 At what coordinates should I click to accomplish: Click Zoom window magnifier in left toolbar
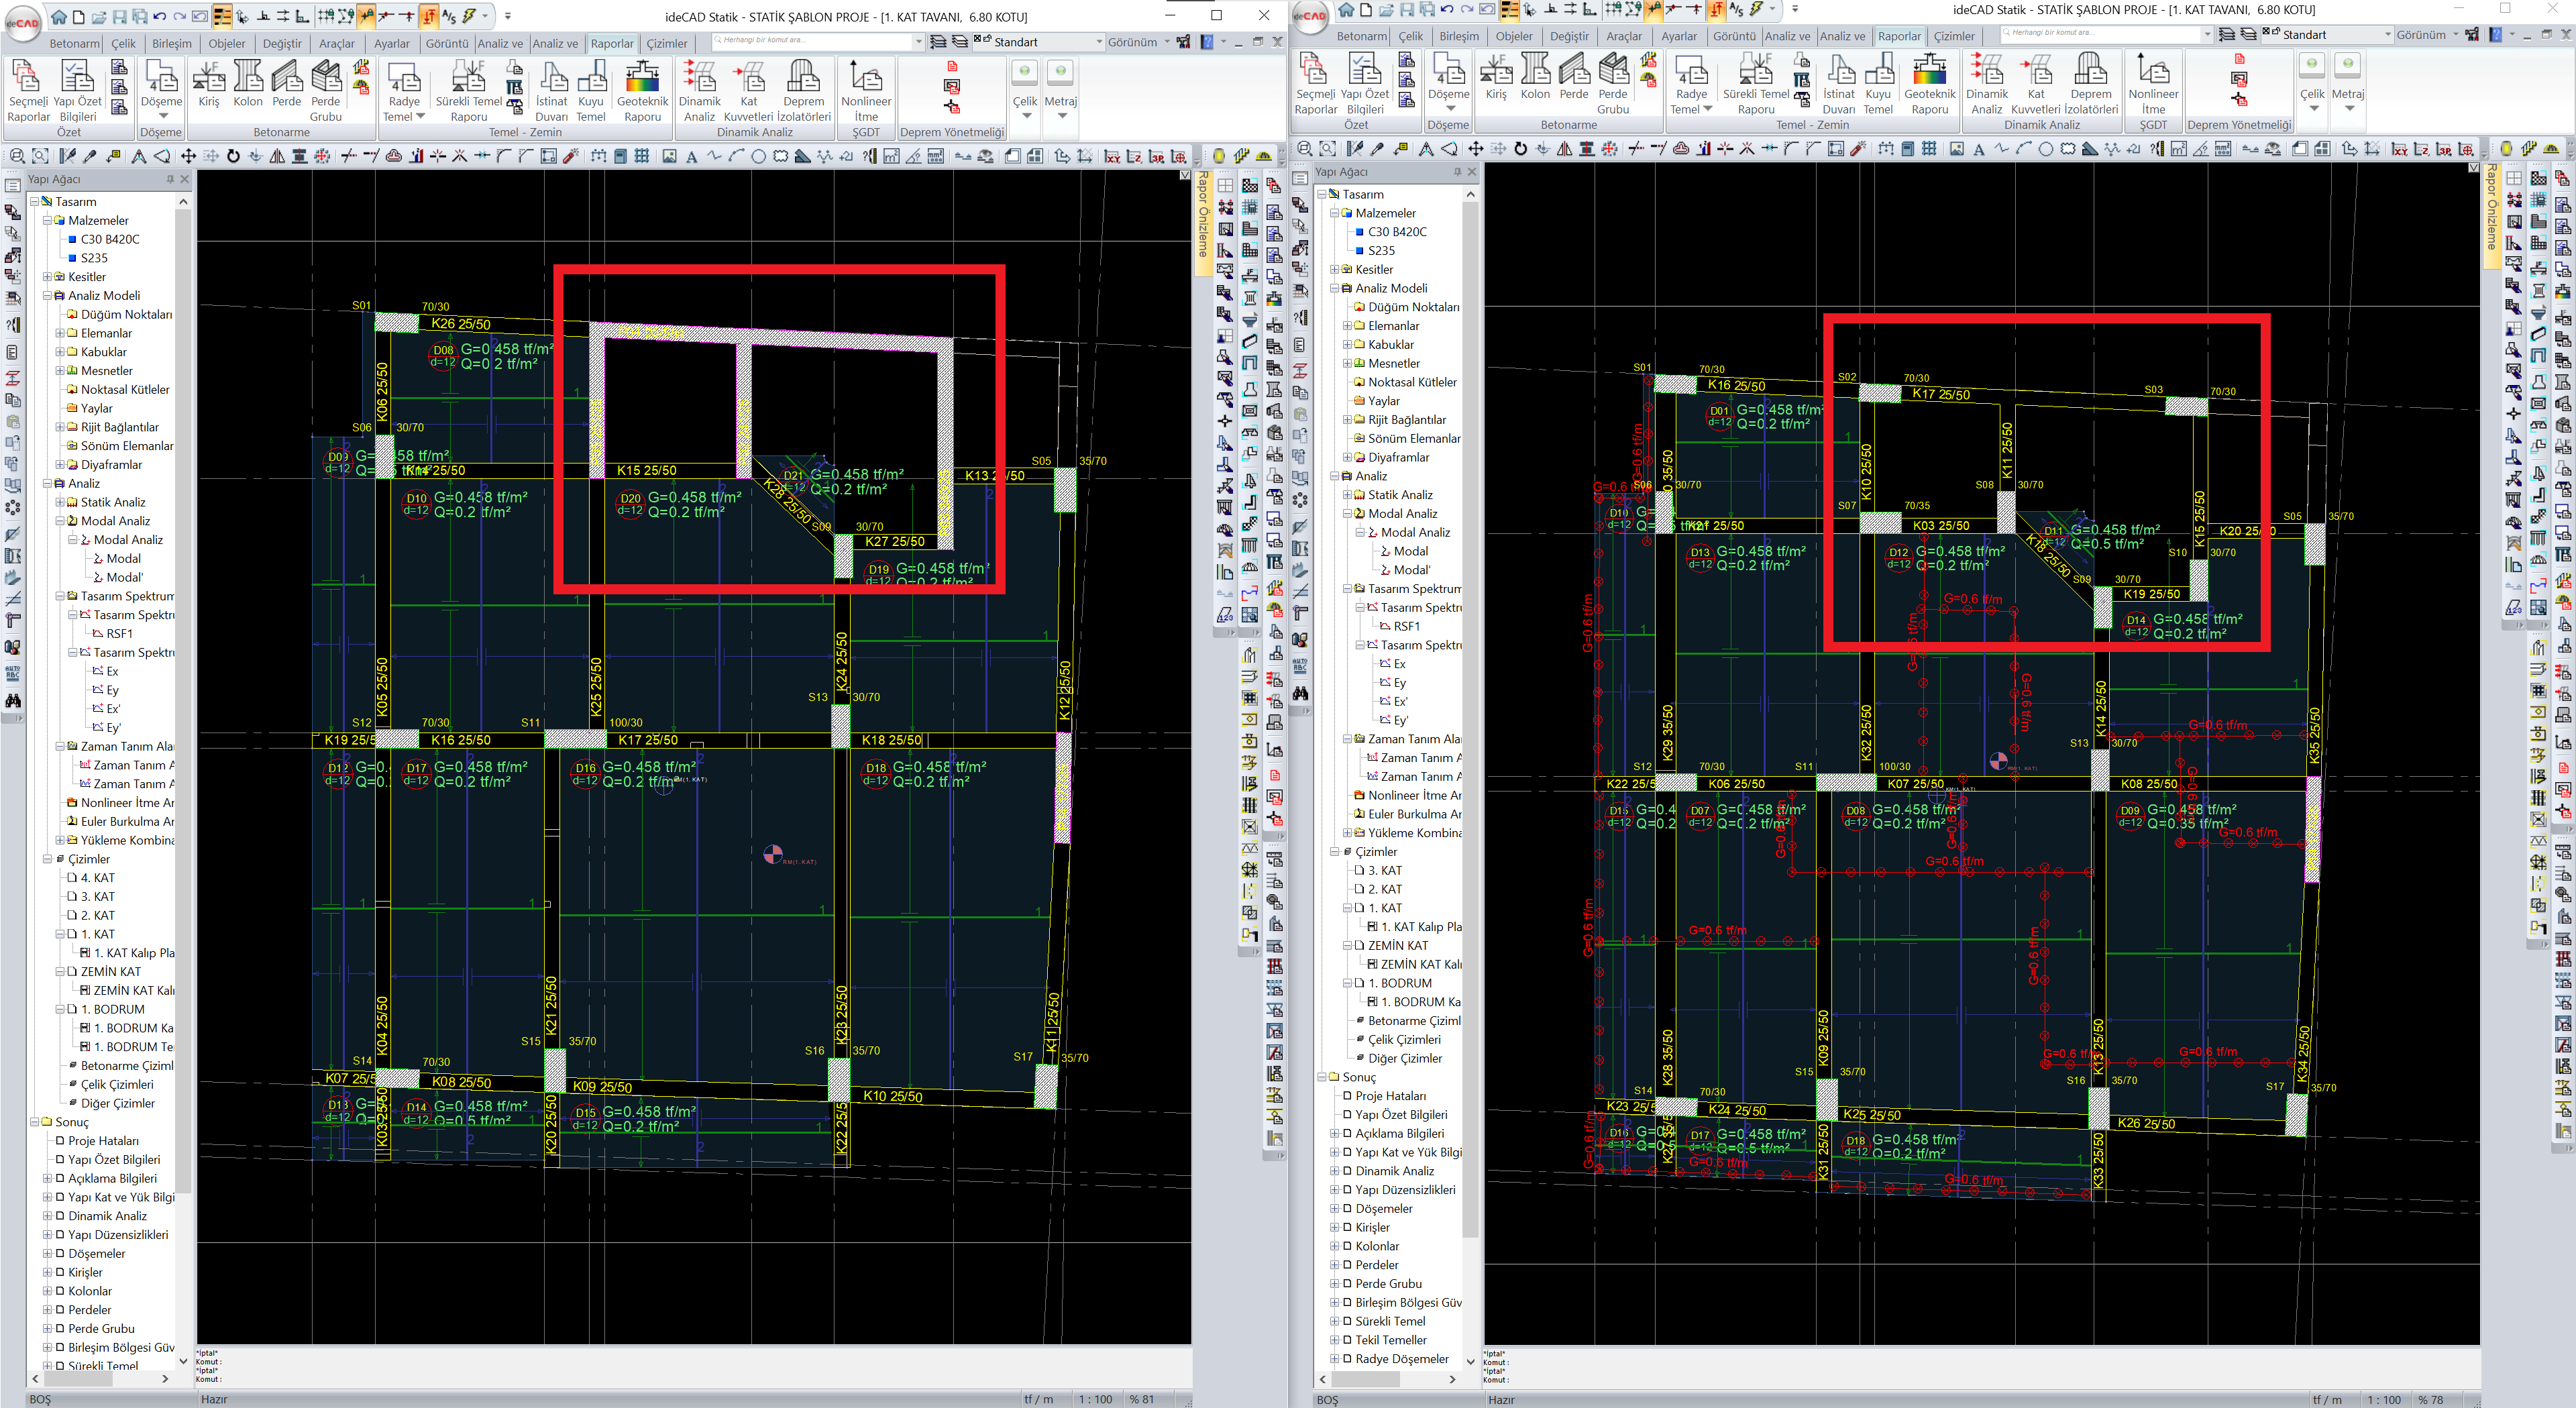coord(17,156)
